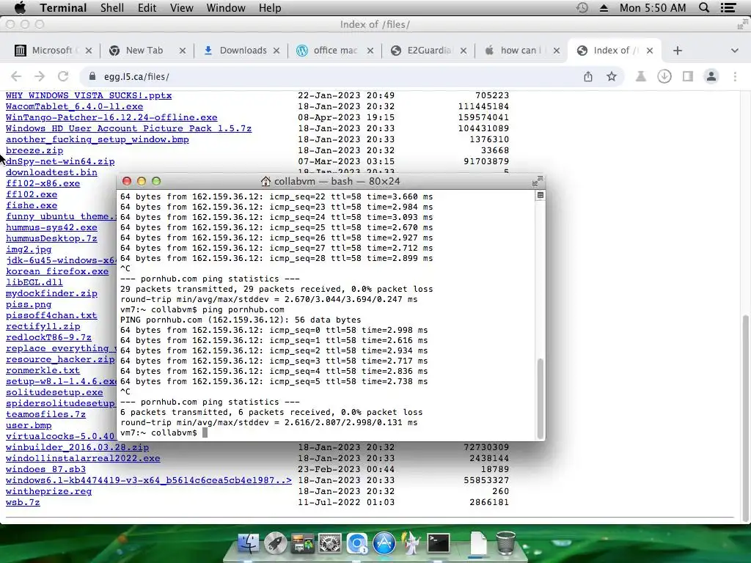Screen dimensions: 751x563
Task: Close the Downloads browser tab
Action: [x=276, y=51]
